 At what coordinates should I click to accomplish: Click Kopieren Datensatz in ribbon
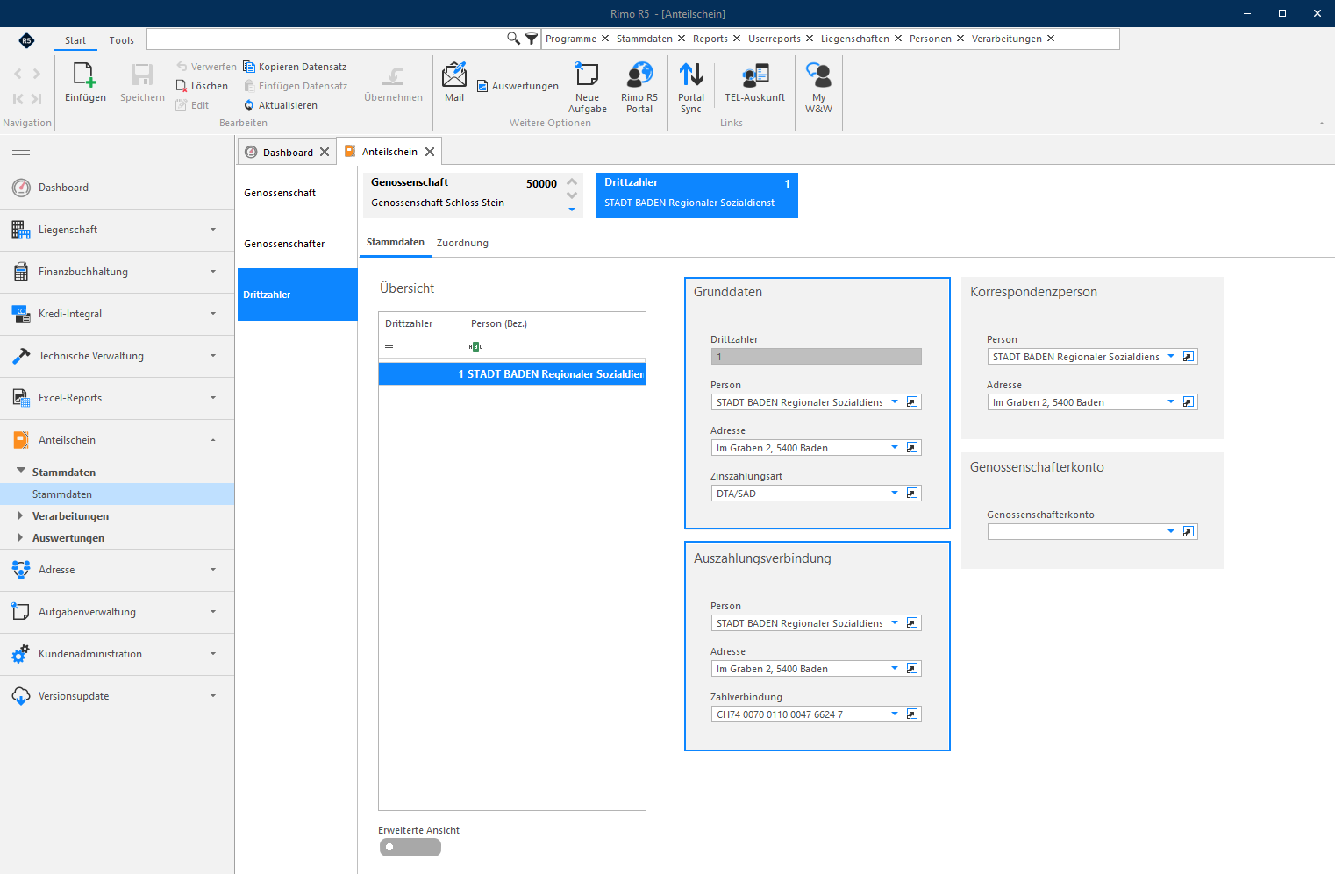click(x=295, y=67)
